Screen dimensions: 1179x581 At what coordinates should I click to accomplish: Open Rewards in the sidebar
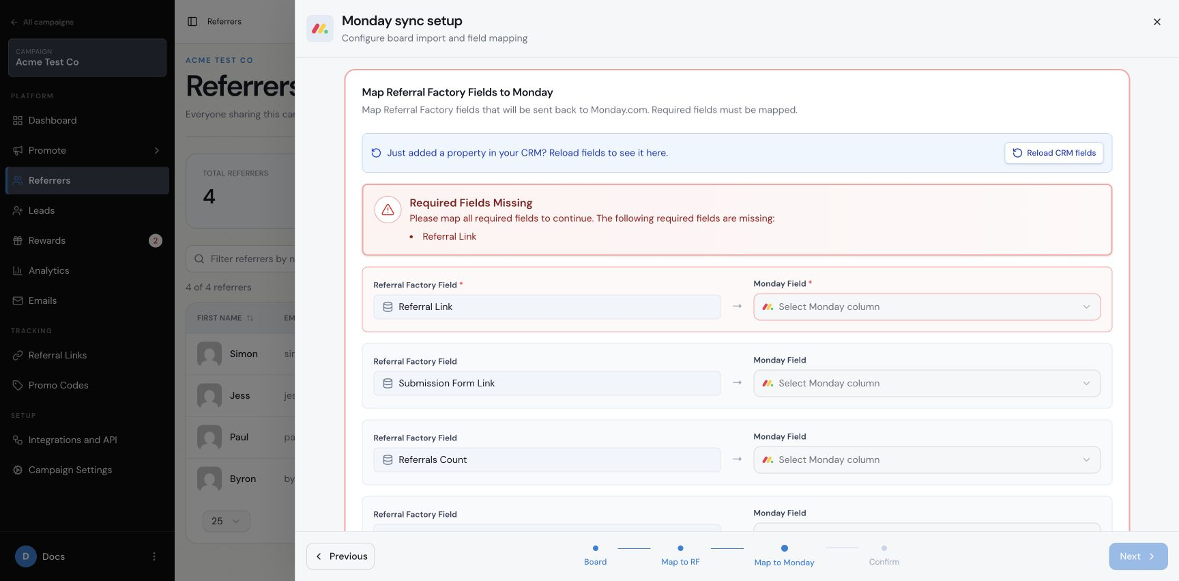(87, 240)
